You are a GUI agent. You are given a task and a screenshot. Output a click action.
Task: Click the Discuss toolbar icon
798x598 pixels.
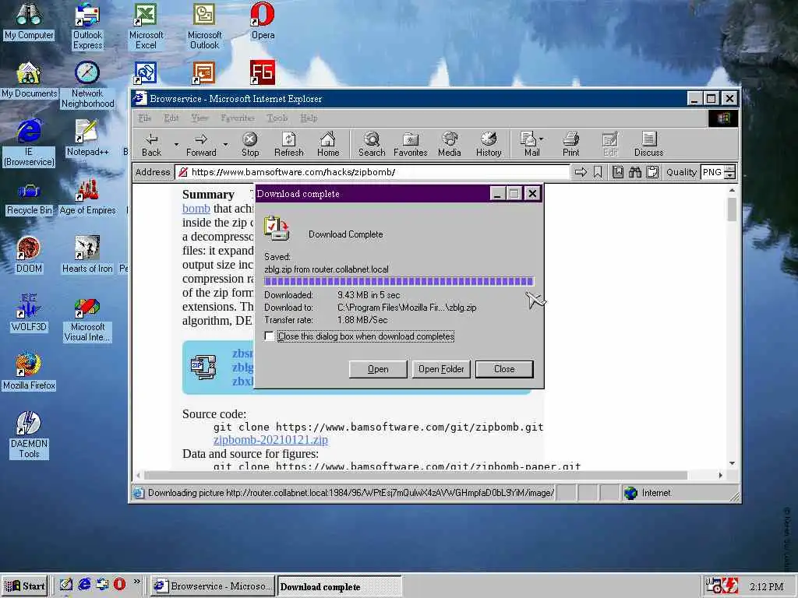[x=649, y=144]
